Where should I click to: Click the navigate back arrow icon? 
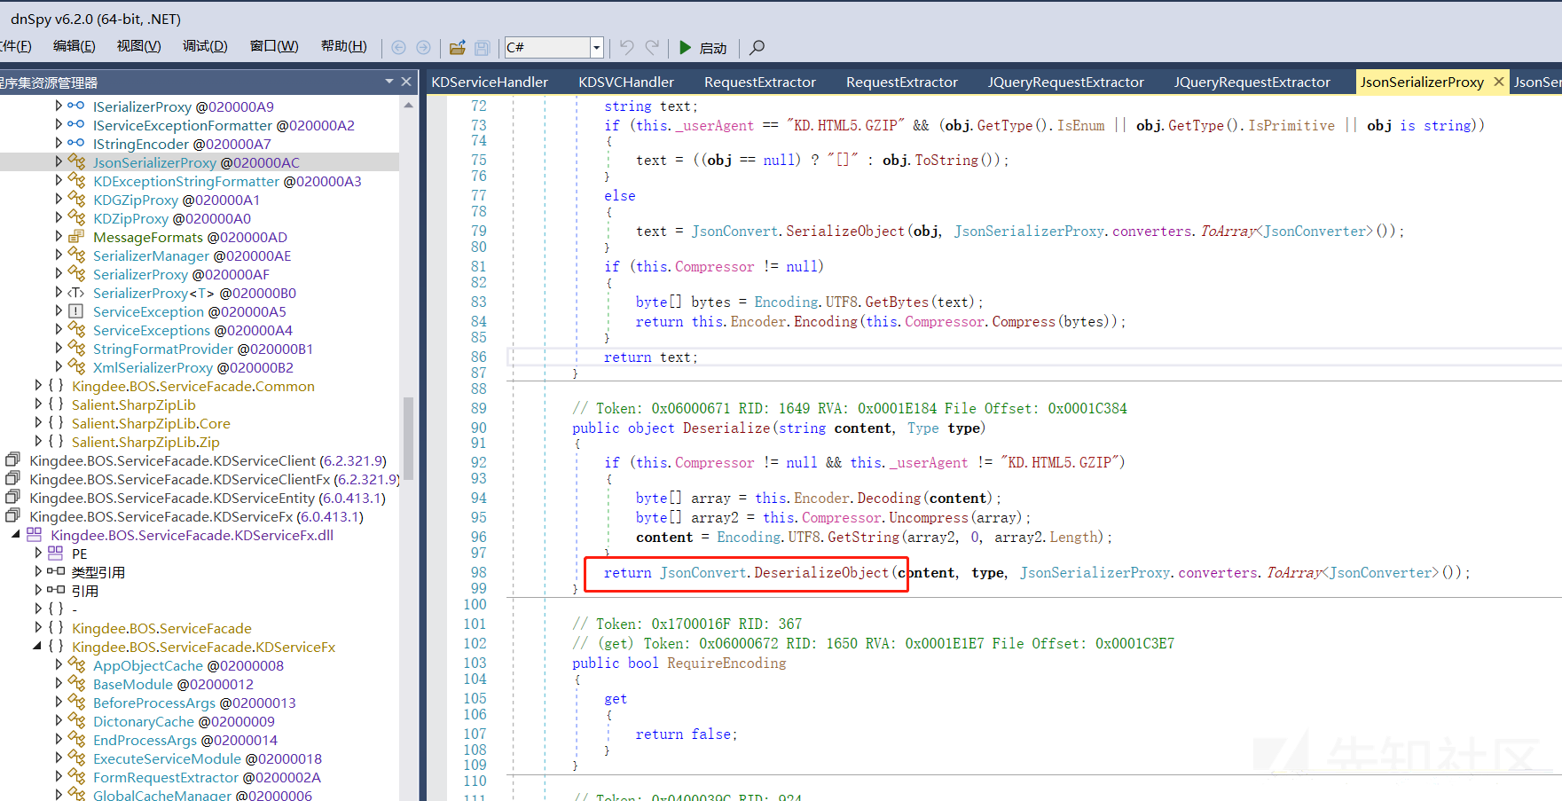point(398,47)
